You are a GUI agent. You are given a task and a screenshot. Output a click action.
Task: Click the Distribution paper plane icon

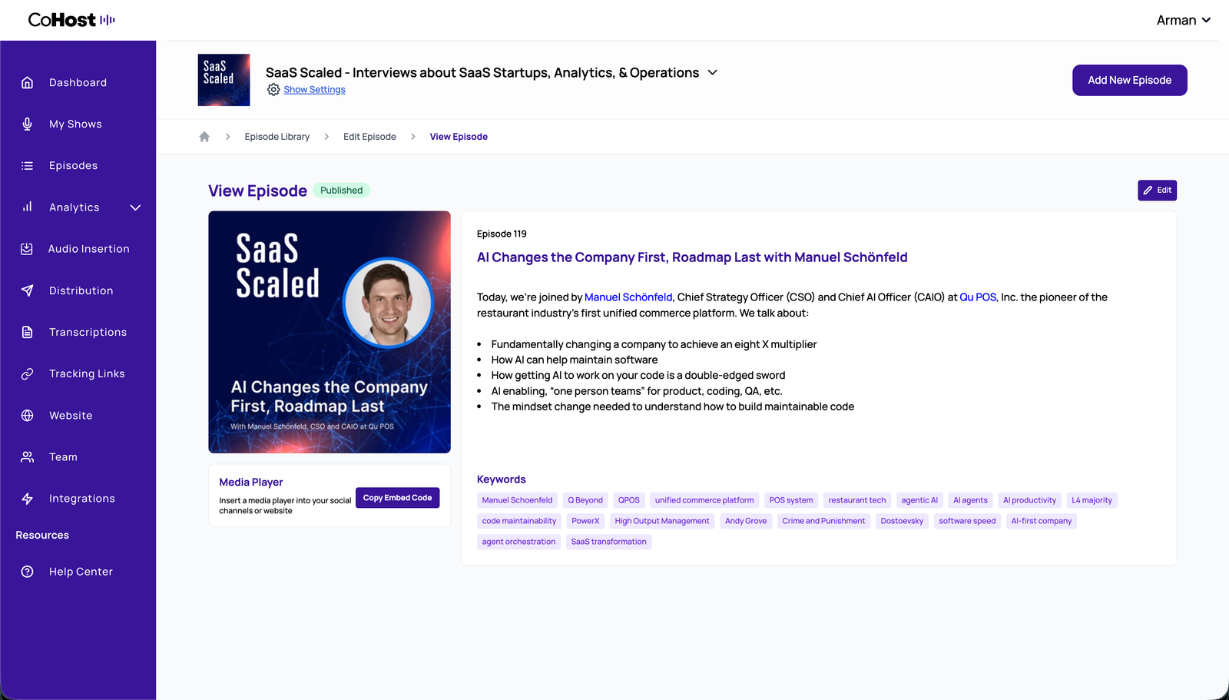[x=27, y=290]
